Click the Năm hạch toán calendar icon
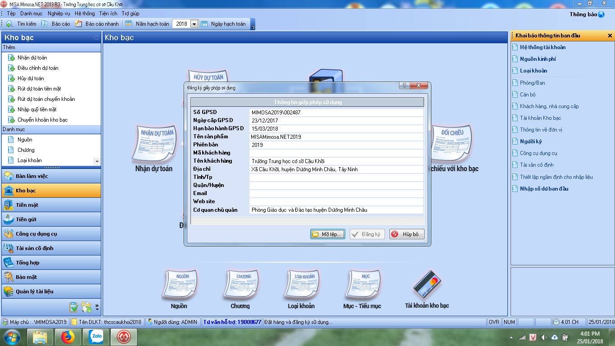This screenshot has height=346, width=615. point(128,24)
